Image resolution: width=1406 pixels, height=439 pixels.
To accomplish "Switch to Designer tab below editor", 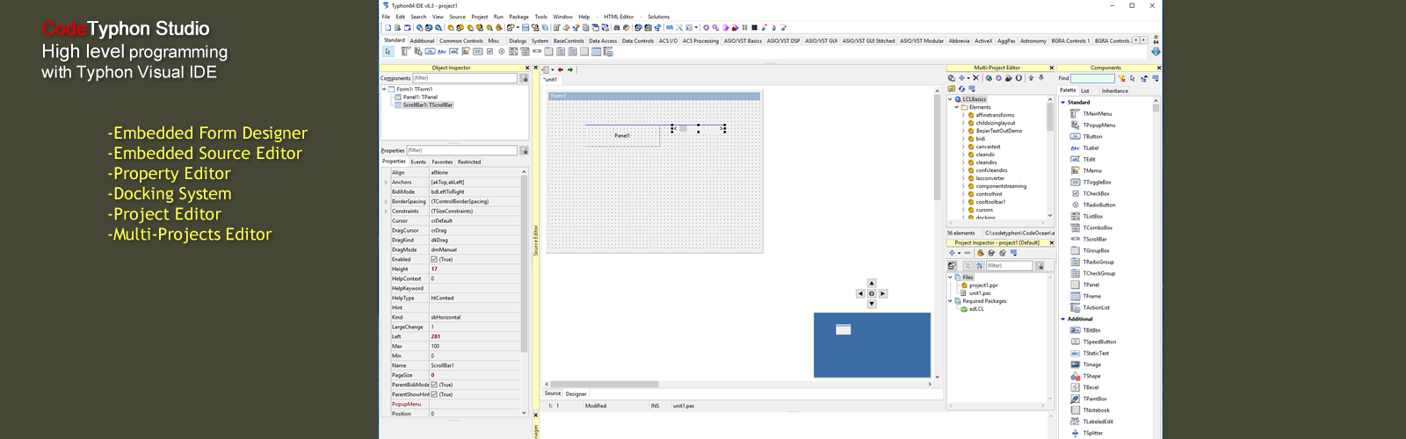I will [576, 393].
